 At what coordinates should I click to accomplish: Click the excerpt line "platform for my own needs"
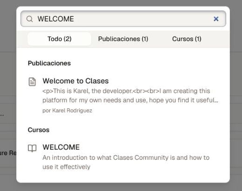130,100
